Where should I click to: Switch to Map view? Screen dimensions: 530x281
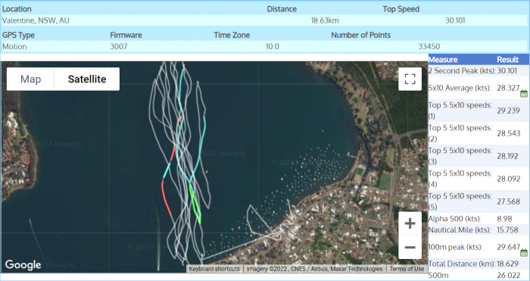pos(30,79)
